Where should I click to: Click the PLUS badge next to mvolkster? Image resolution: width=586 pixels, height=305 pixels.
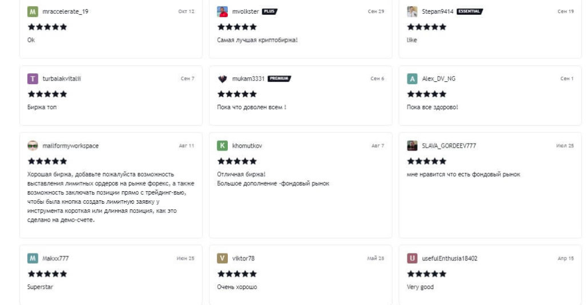coord(270,11)
